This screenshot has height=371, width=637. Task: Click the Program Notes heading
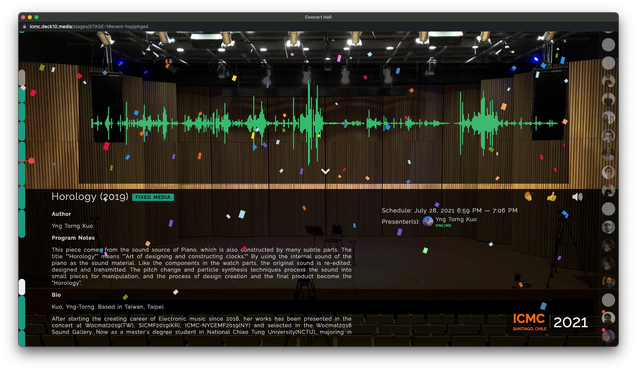[x=73, y=238]
